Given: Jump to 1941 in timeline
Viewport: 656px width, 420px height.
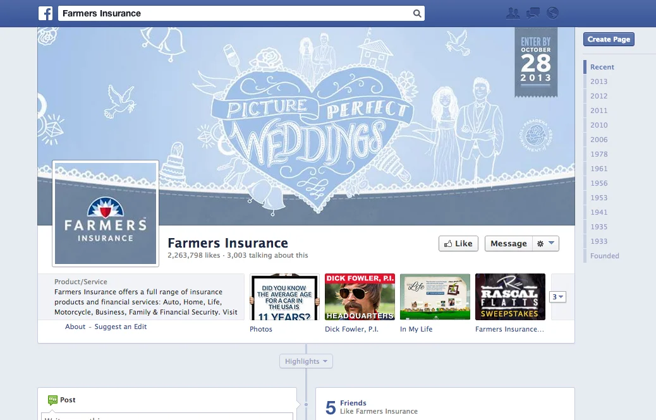Looking at the screenshot, I should 598,212.
